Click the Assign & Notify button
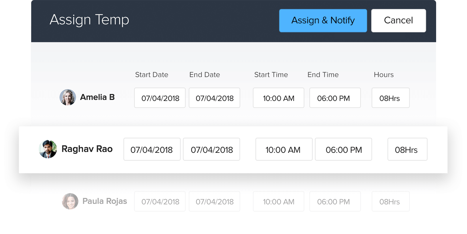 [323, 21]
